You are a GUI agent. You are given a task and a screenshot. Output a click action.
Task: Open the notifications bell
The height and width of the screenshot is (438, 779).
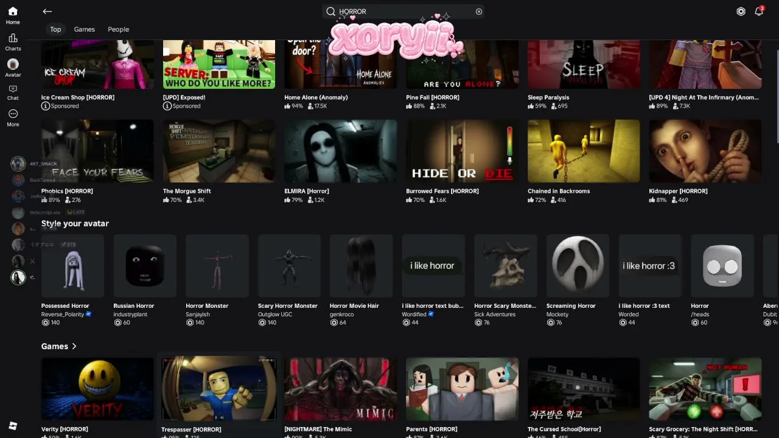click(759, 12)
